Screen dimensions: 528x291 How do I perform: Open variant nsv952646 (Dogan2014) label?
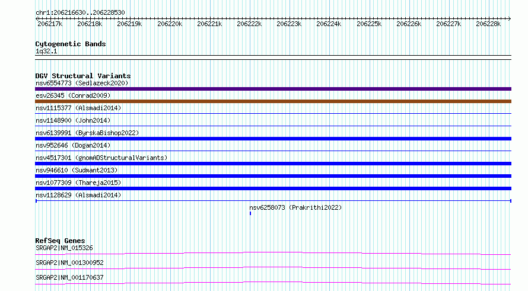click(73, 145)
